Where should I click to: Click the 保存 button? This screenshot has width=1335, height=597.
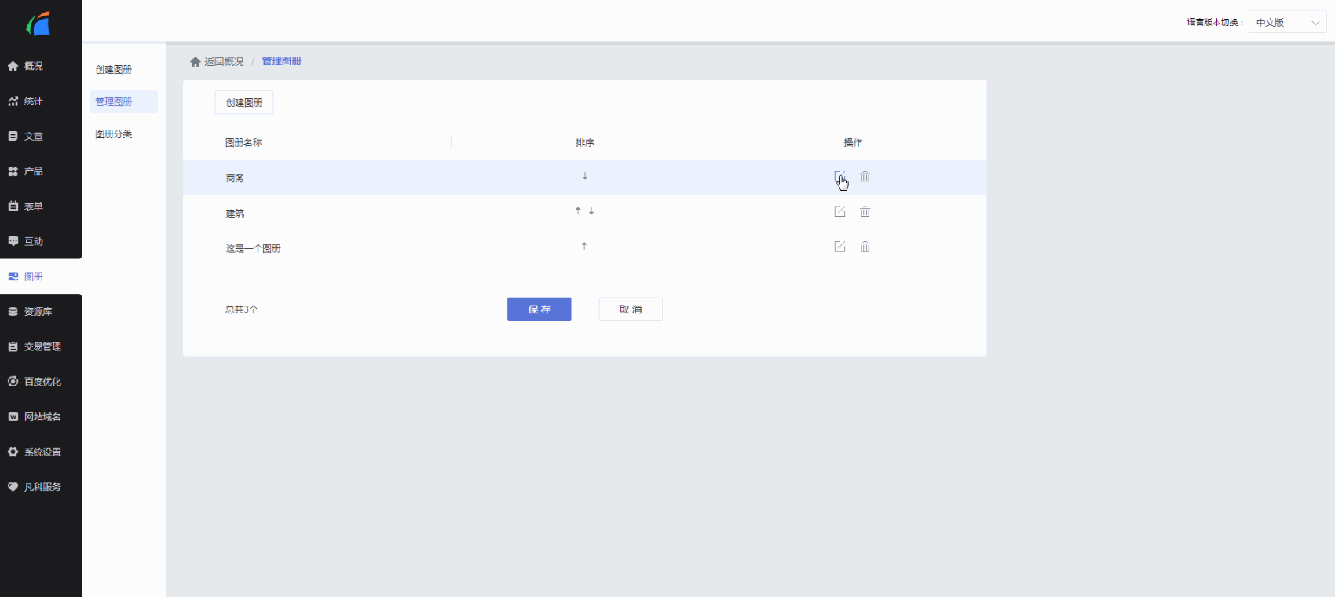coord(539,309)
